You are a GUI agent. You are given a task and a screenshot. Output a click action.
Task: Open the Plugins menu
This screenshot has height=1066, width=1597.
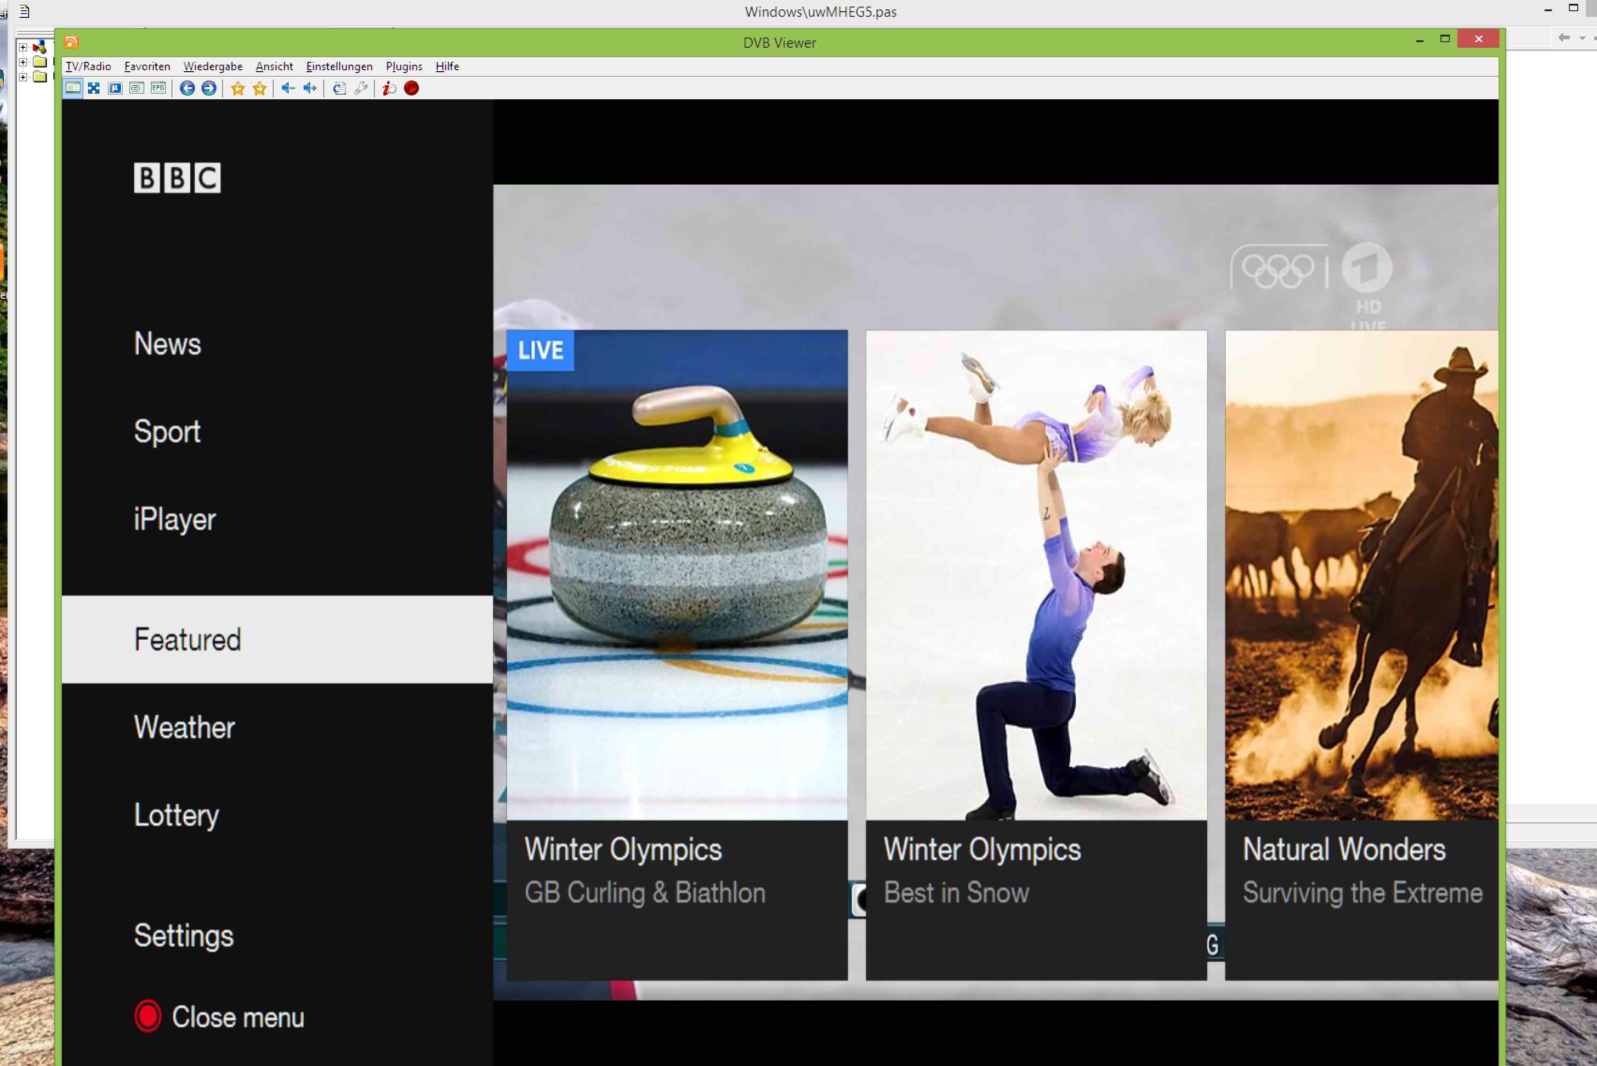[404, 67]
